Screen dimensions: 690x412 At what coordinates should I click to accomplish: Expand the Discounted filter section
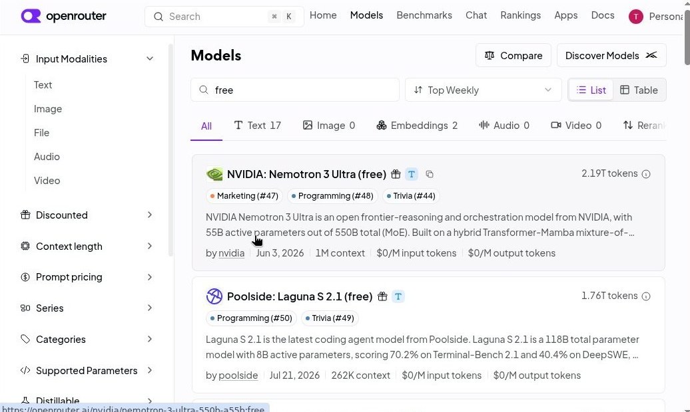(150, 215)
